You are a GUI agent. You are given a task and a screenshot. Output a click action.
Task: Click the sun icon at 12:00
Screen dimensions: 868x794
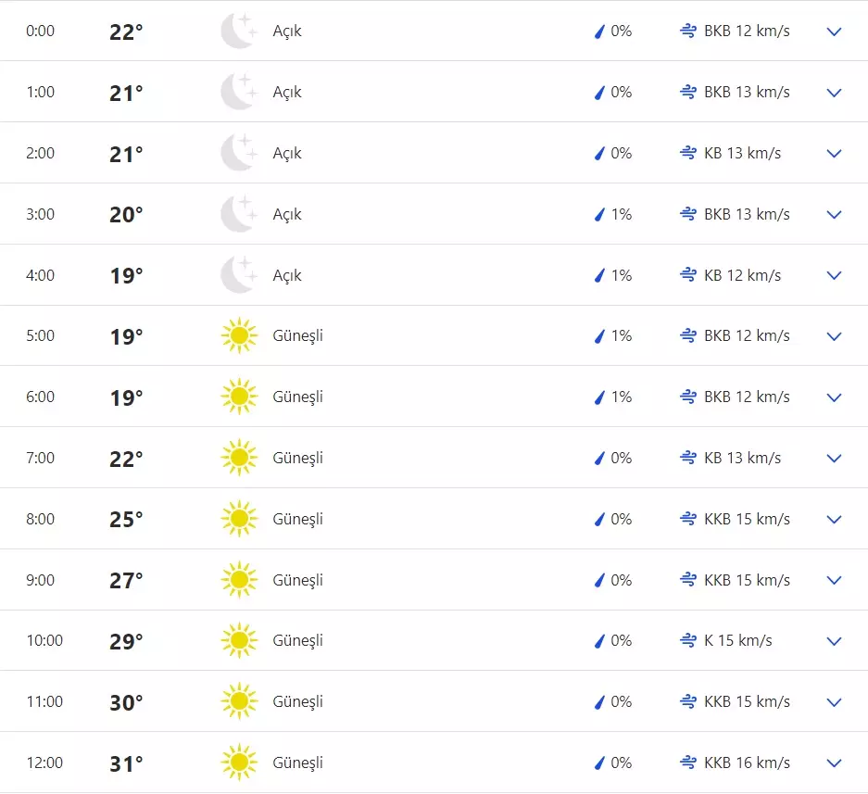tap(238, 762)
